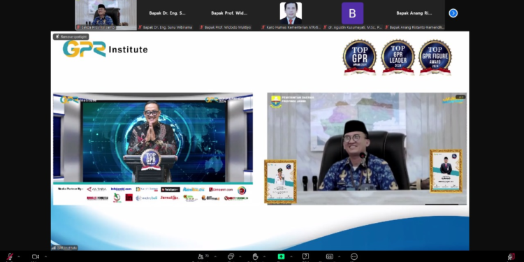Open the More options ellipsis icon
This screenshot has width=524, height=262.
click(x=354, y=256)
